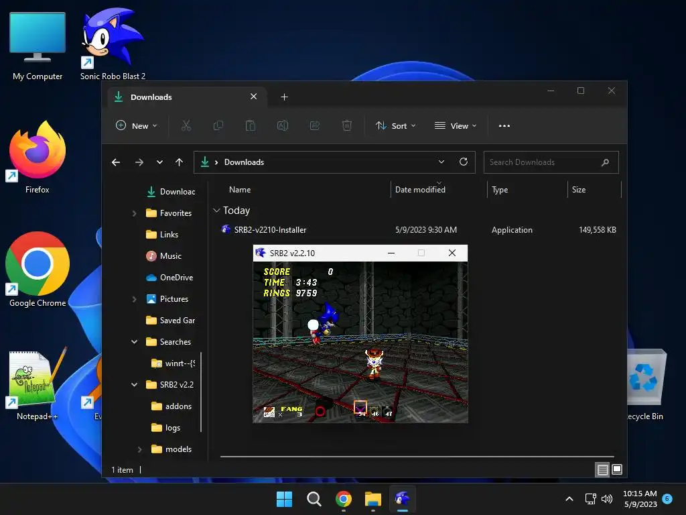
Task: Switch to details view layout icon
Action: (602, 469)
